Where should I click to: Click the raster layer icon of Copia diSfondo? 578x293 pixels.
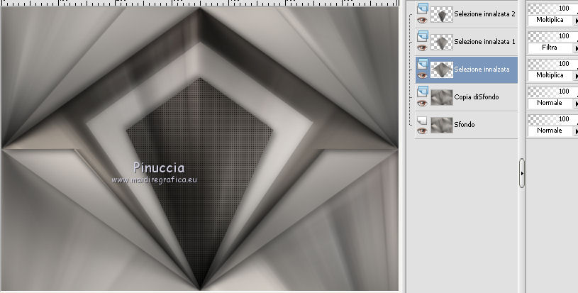[423, 92]
